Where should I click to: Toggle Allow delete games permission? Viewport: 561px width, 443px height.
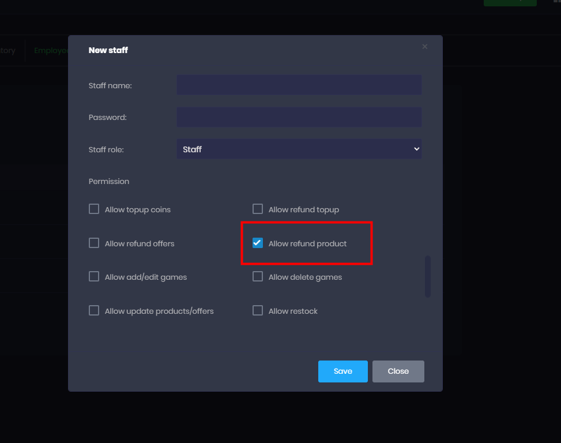[258, 277]
